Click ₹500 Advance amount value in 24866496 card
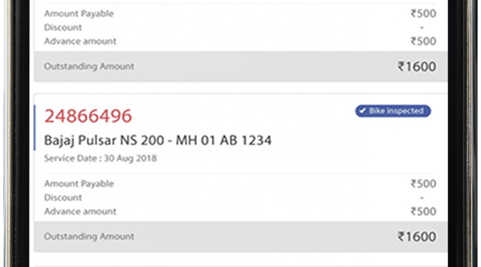Screen dimensions: 481x267 (x=424, y=211)
